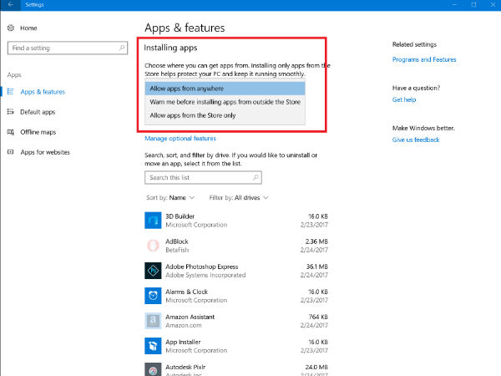Open Home via the gear icon
501x376 pixels.
(12, 28)
